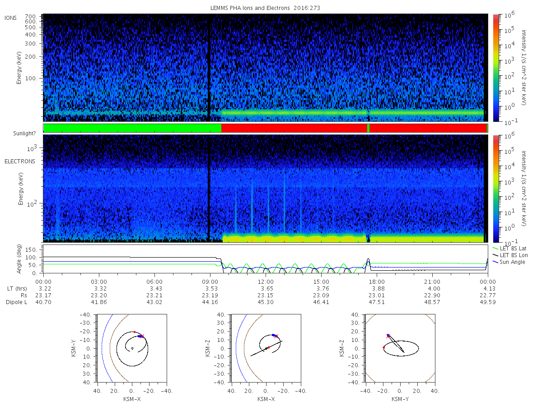The width and height of the screenshot is (542, 406).
Task: Select the Rs value 22.77
Action: pos(488,295)
